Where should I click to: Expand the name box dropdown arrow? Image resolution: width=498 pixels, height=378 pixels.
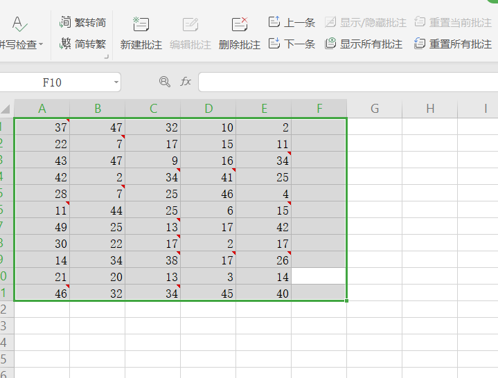(116, 82)
